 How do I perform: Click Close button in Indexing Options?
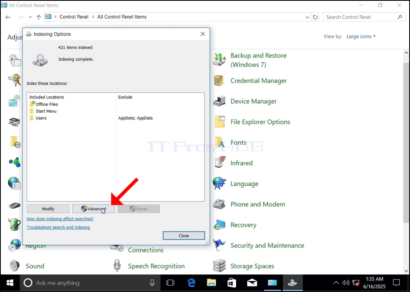(184, 235)
